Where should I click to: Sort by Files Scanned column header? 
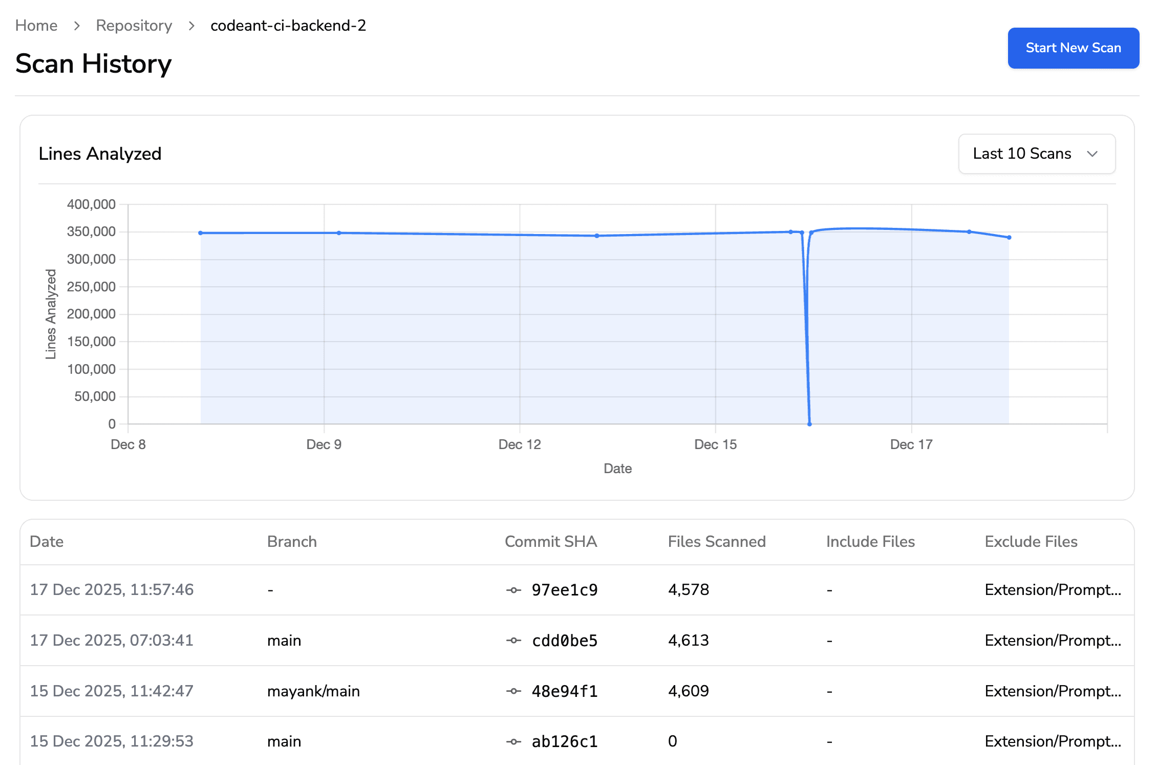coord(716,542)
